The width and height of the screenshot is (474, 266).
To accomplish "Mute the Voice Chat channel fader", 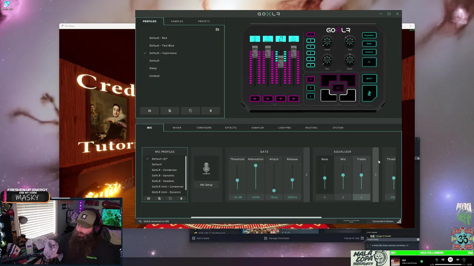I will 268,99.
